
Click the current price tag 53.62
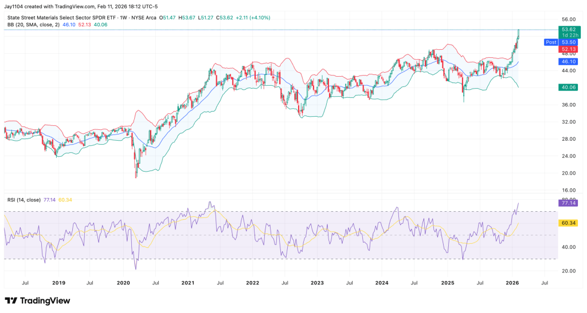pos(568,29)
